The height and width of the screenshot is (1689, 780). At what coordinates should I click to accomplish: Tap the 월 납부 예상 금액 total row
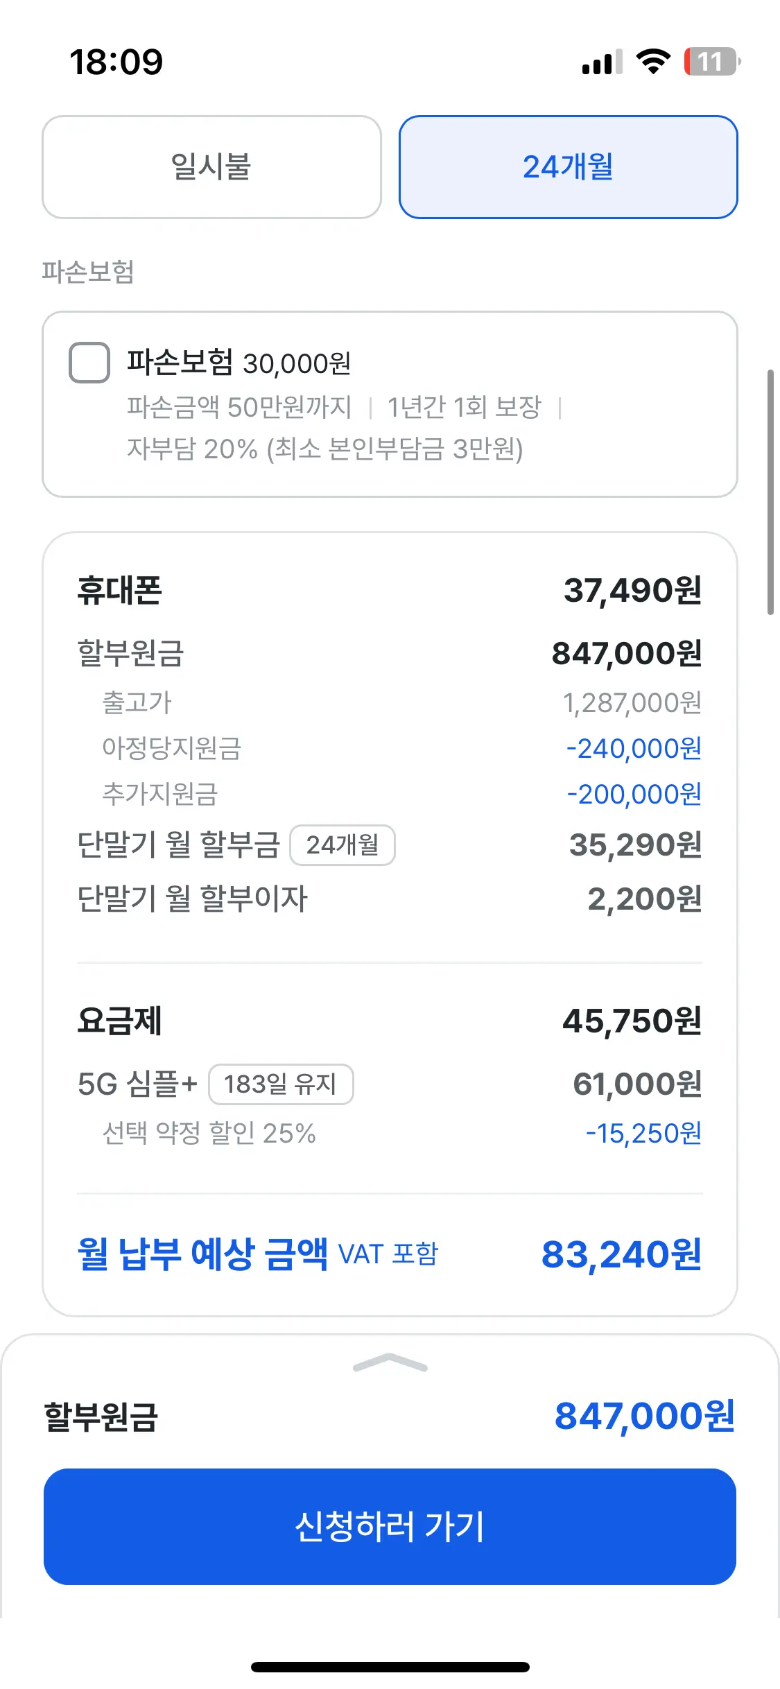pos(390,1254)
